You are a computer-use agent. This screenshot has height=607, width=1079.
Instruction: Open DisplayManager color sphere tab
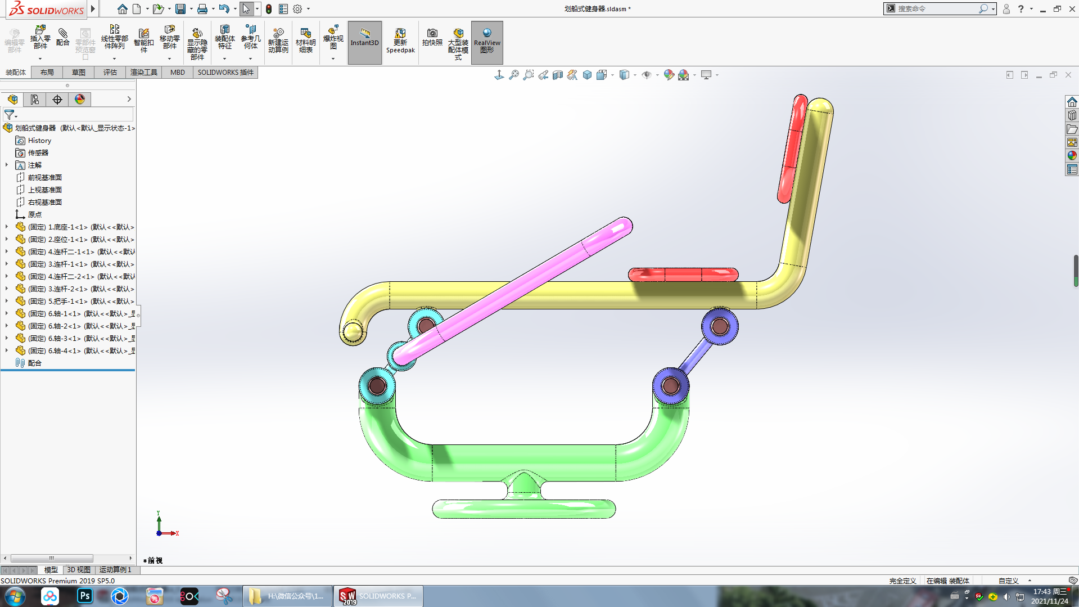[80, 100]
